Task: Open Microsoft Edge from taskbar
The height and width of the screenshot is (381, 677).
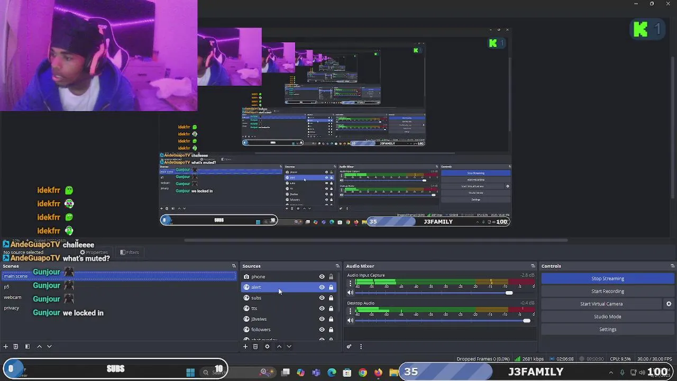Action: click(x=332, y=373)
